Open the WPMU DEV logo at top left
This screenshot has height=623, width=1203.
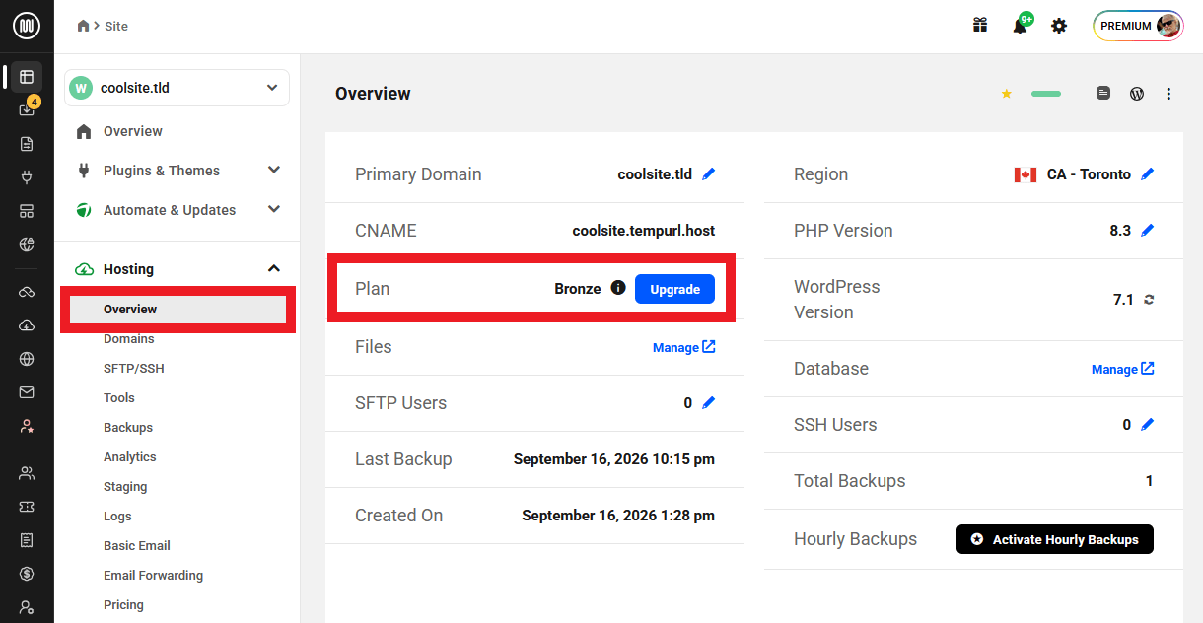click(x=27, y=26)
